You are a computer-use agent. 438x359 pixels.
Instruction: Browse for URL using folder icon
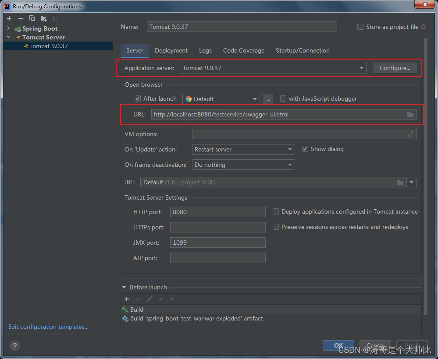(x=410, y=114)
